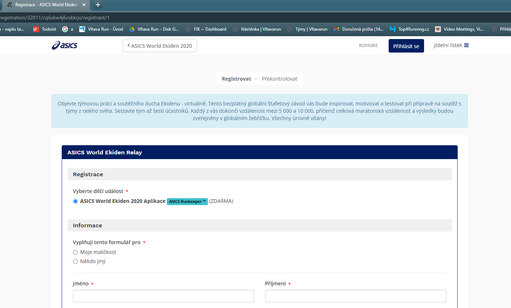Click the Vyberte dílčí událost label
The height and width of the screenshot is (308, 511).
click(x=98, y=191)
